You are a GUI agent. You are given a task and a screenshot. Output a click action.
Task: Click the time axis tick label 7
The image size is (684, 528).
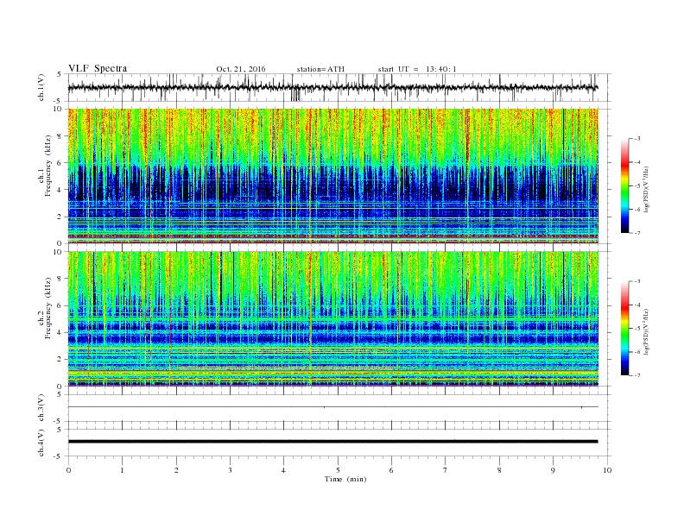click(446, 470)
